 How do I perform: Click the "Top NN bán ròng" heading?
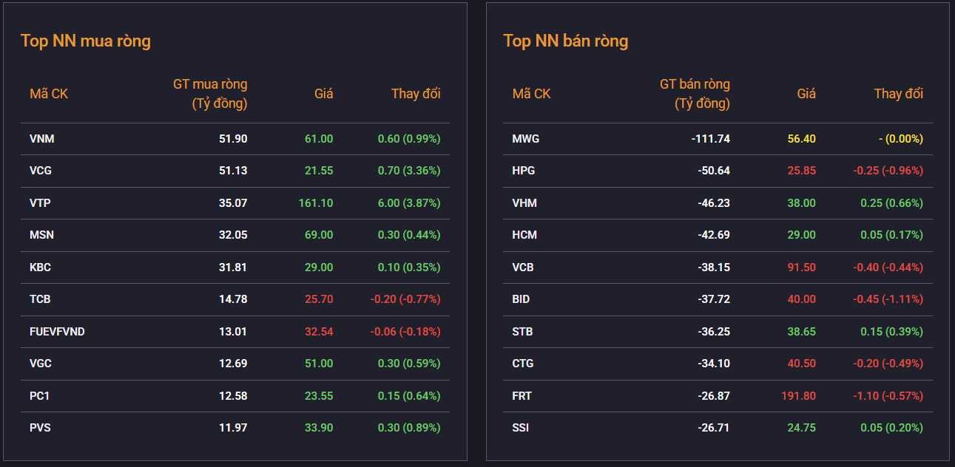pyautogui.click(x=566, y=41)
